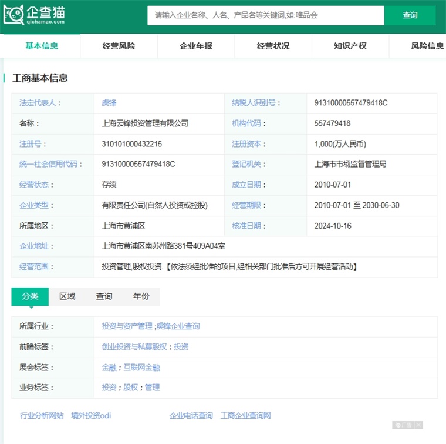Open the 风险信息 tab

coord(427,46)
